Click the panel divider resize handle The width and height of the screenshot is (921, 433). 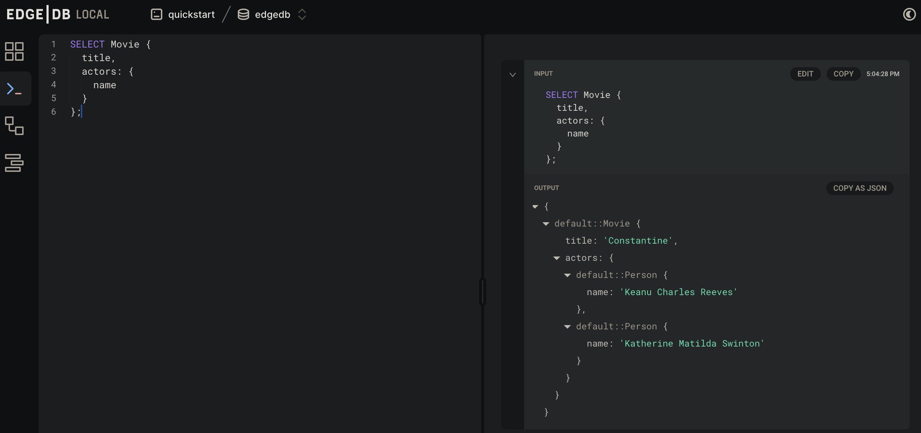pyautogui.click(x=482, y=292)
